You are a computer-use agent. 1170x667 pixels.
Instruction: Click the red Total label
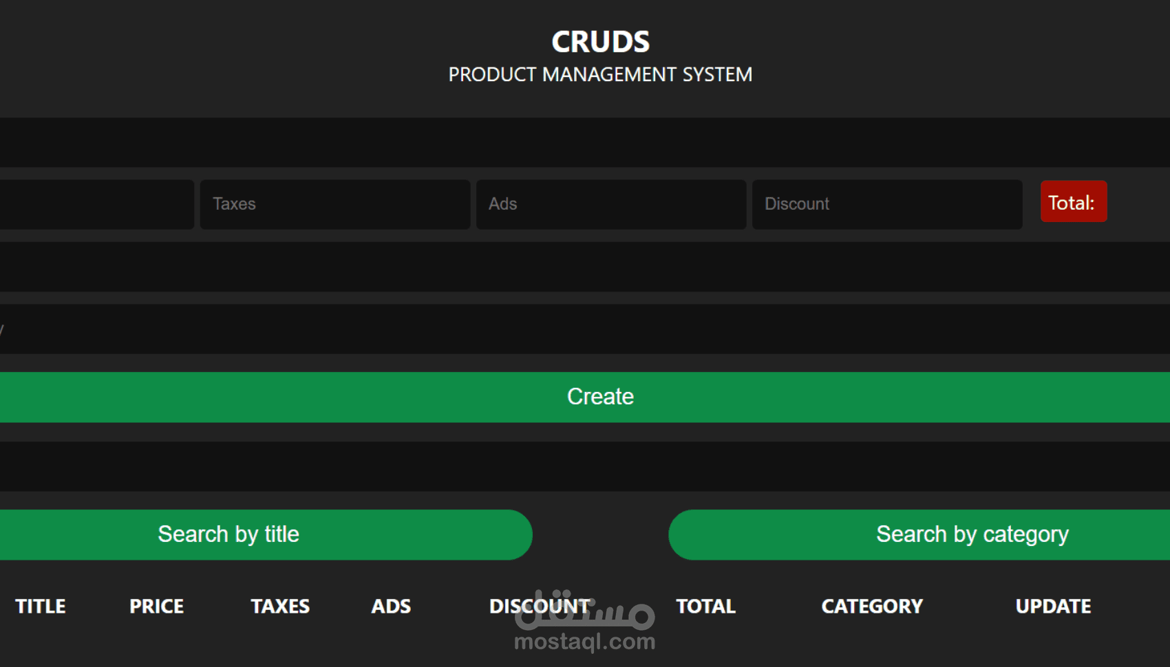coord(1073,201)
